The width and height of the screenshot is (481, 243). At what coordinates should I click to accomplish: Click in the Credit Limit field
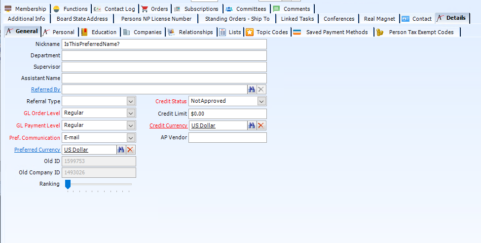tap(227, 114)
